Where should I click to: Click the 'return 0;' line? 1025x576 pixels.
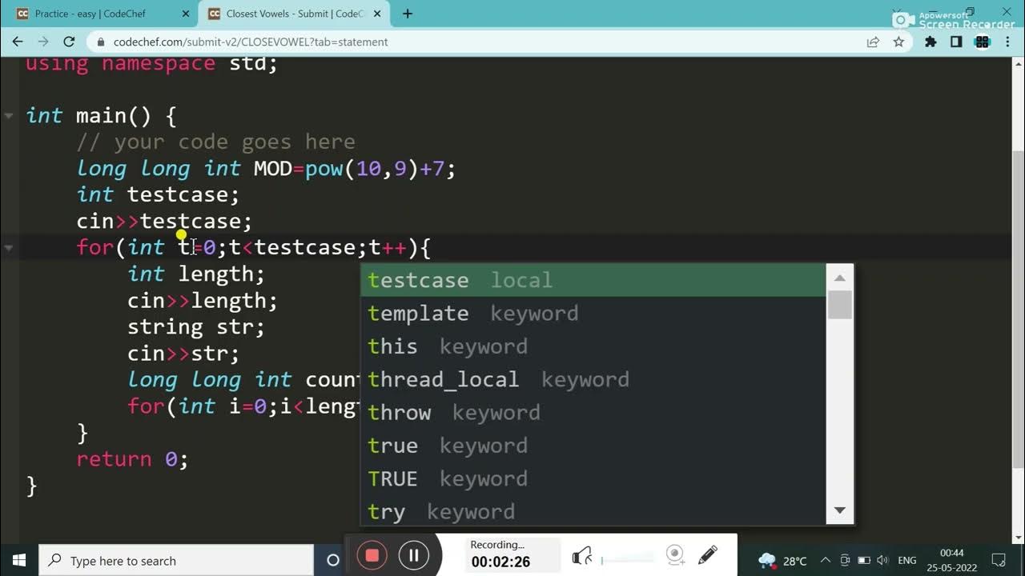(x=132, y=459)
